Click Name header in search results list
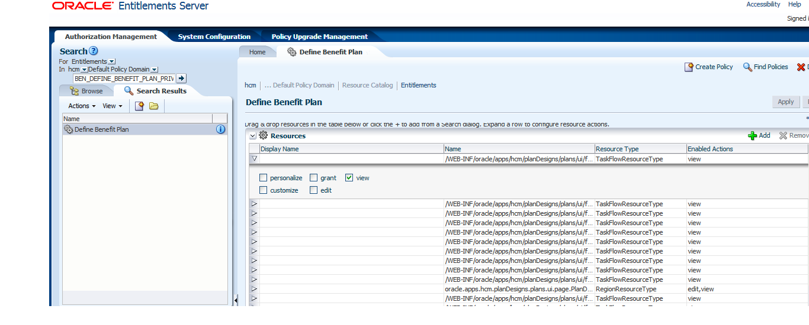 click(137, 119)
